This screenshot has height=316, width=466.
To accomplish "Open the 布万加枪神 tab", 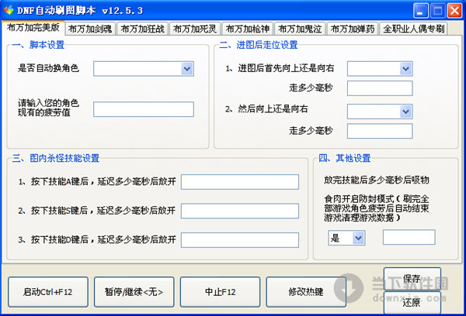I will click(248, 29).
